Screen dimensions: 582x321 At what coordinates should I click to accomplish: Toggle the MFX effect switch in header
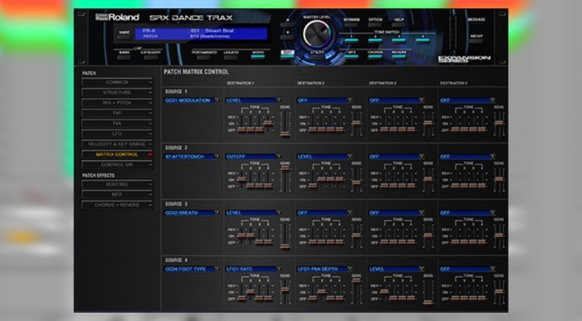point(351,54)
